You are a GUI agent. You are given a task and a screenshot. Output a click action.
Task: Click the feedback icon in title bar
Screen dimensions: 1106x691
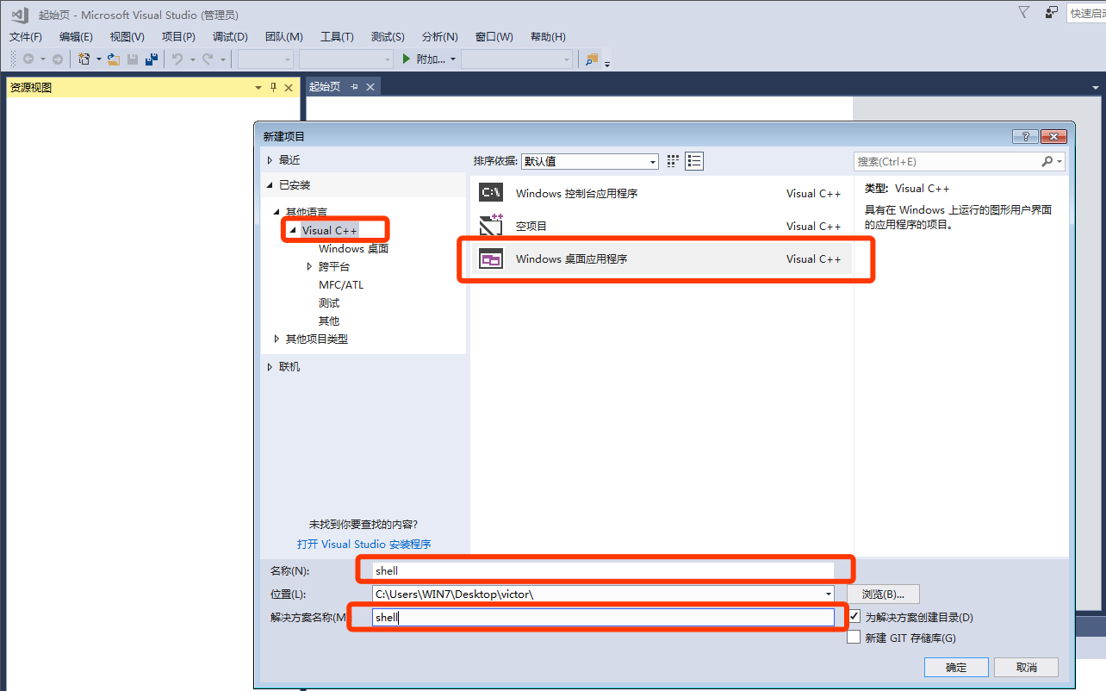tap(1051, 13)
